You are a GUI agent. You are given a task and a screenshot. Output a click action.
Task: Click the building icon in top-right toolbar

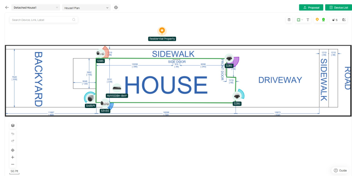click(289, 20)
